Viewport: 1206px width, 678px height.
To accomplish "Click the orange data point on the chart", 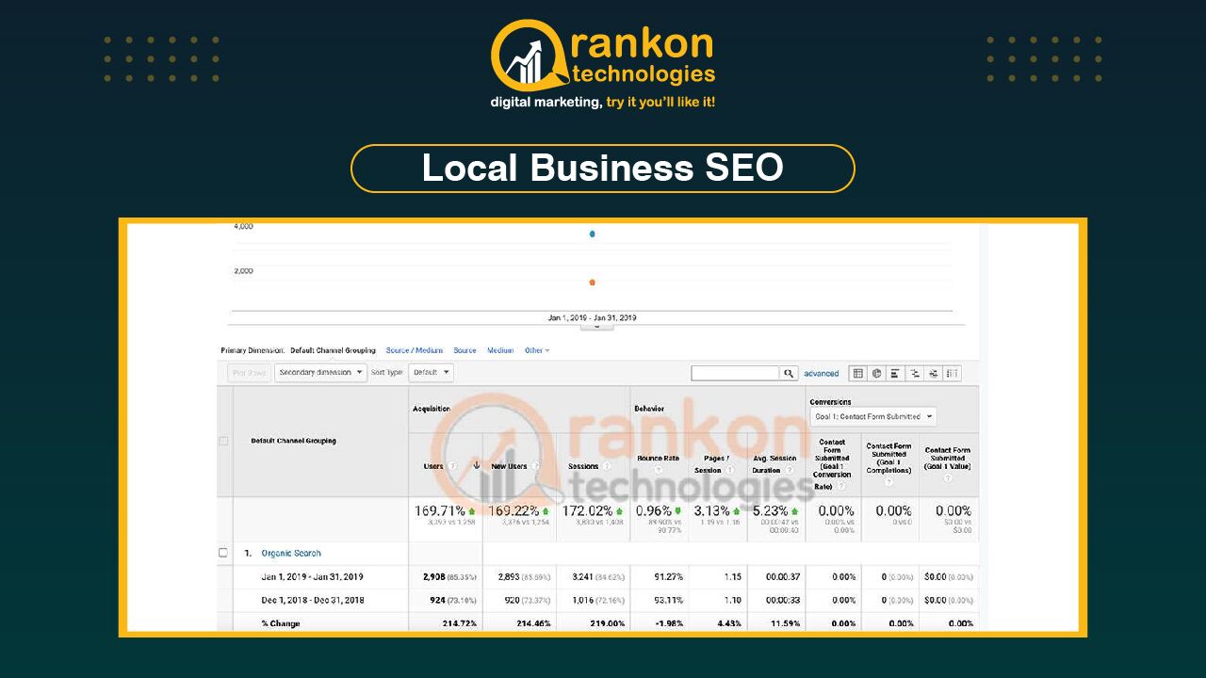I will pos(592,282).
